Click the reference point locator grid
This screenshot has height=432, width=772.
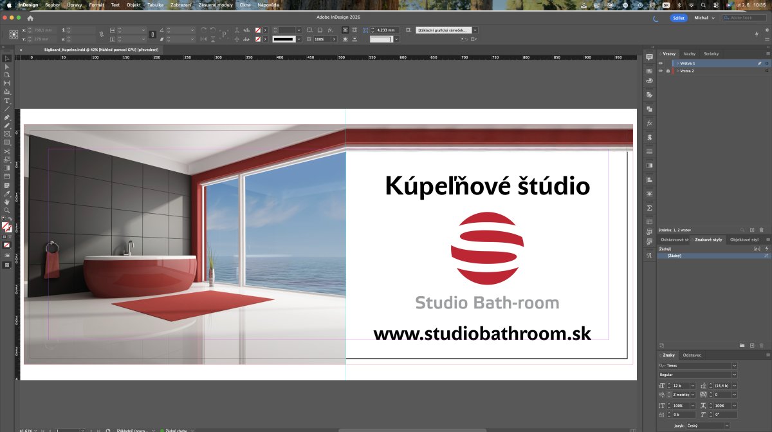[x=13, y=34]
